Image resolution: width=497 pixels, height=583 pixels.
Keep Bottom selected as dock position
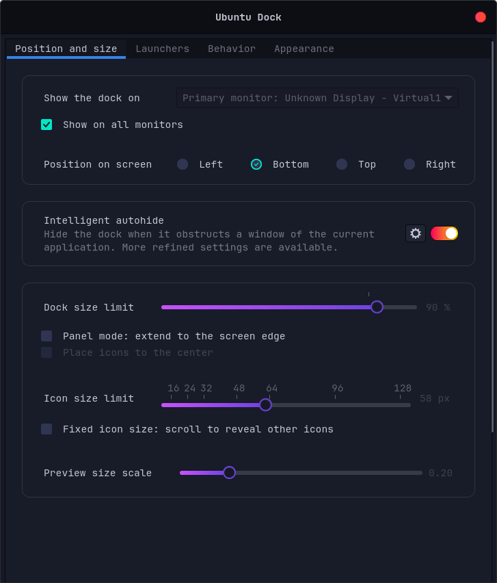pyautogui.click(x=256, y=164)
